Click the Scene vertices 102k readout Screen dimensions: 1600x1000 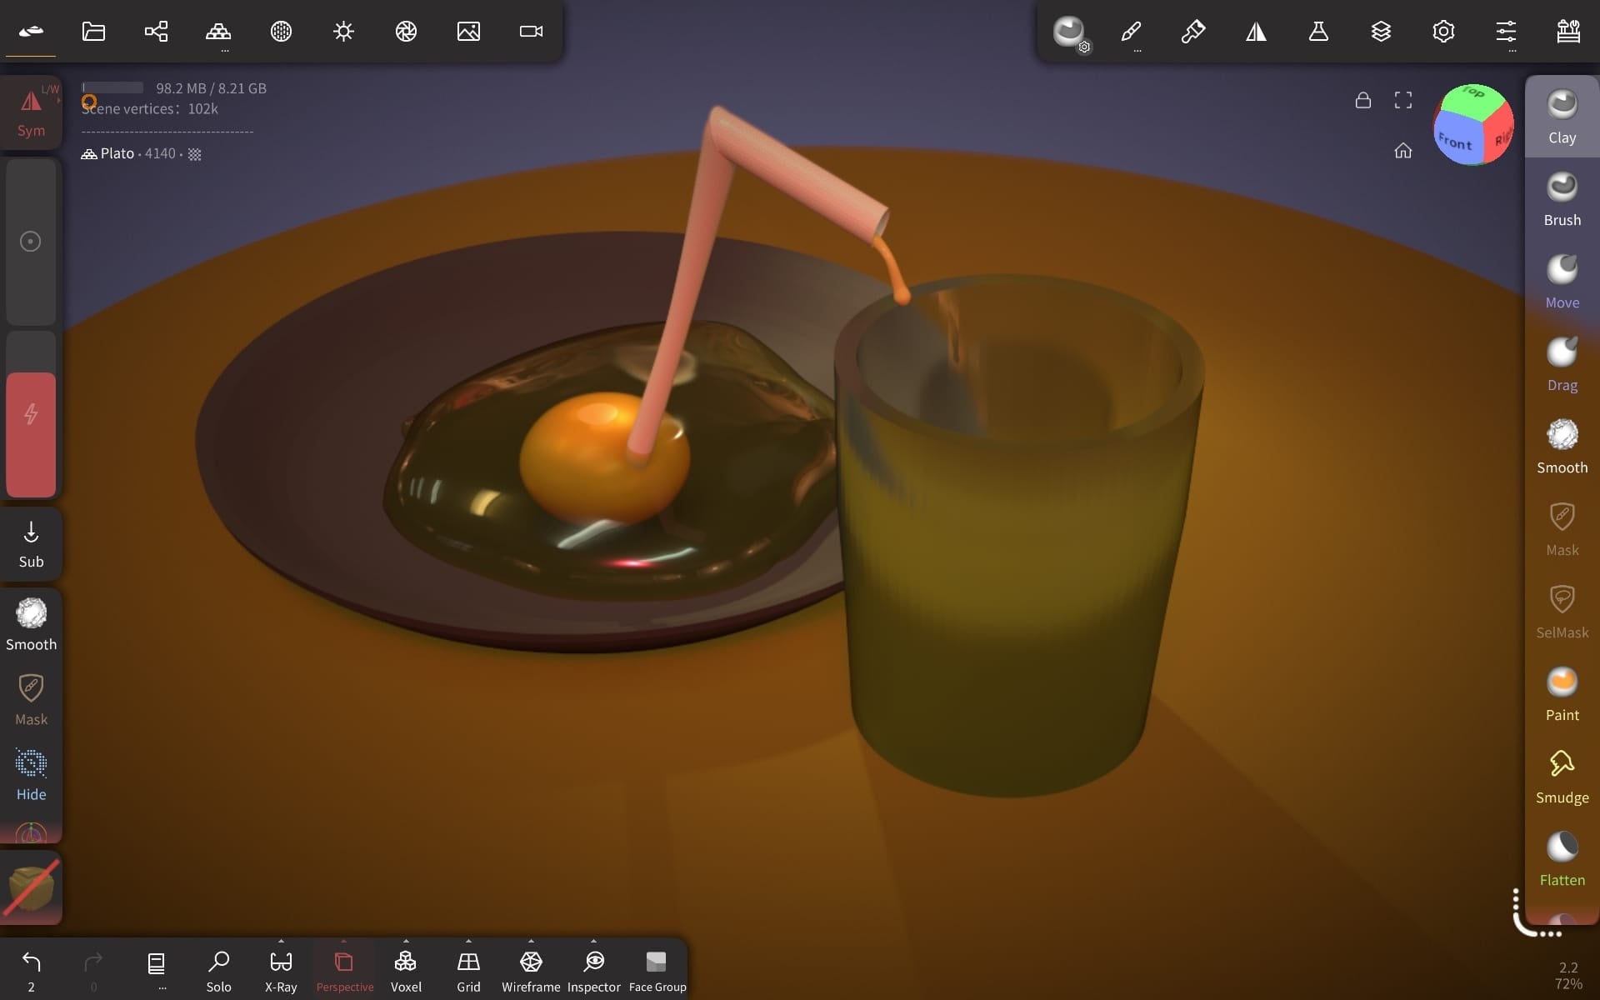150,109
